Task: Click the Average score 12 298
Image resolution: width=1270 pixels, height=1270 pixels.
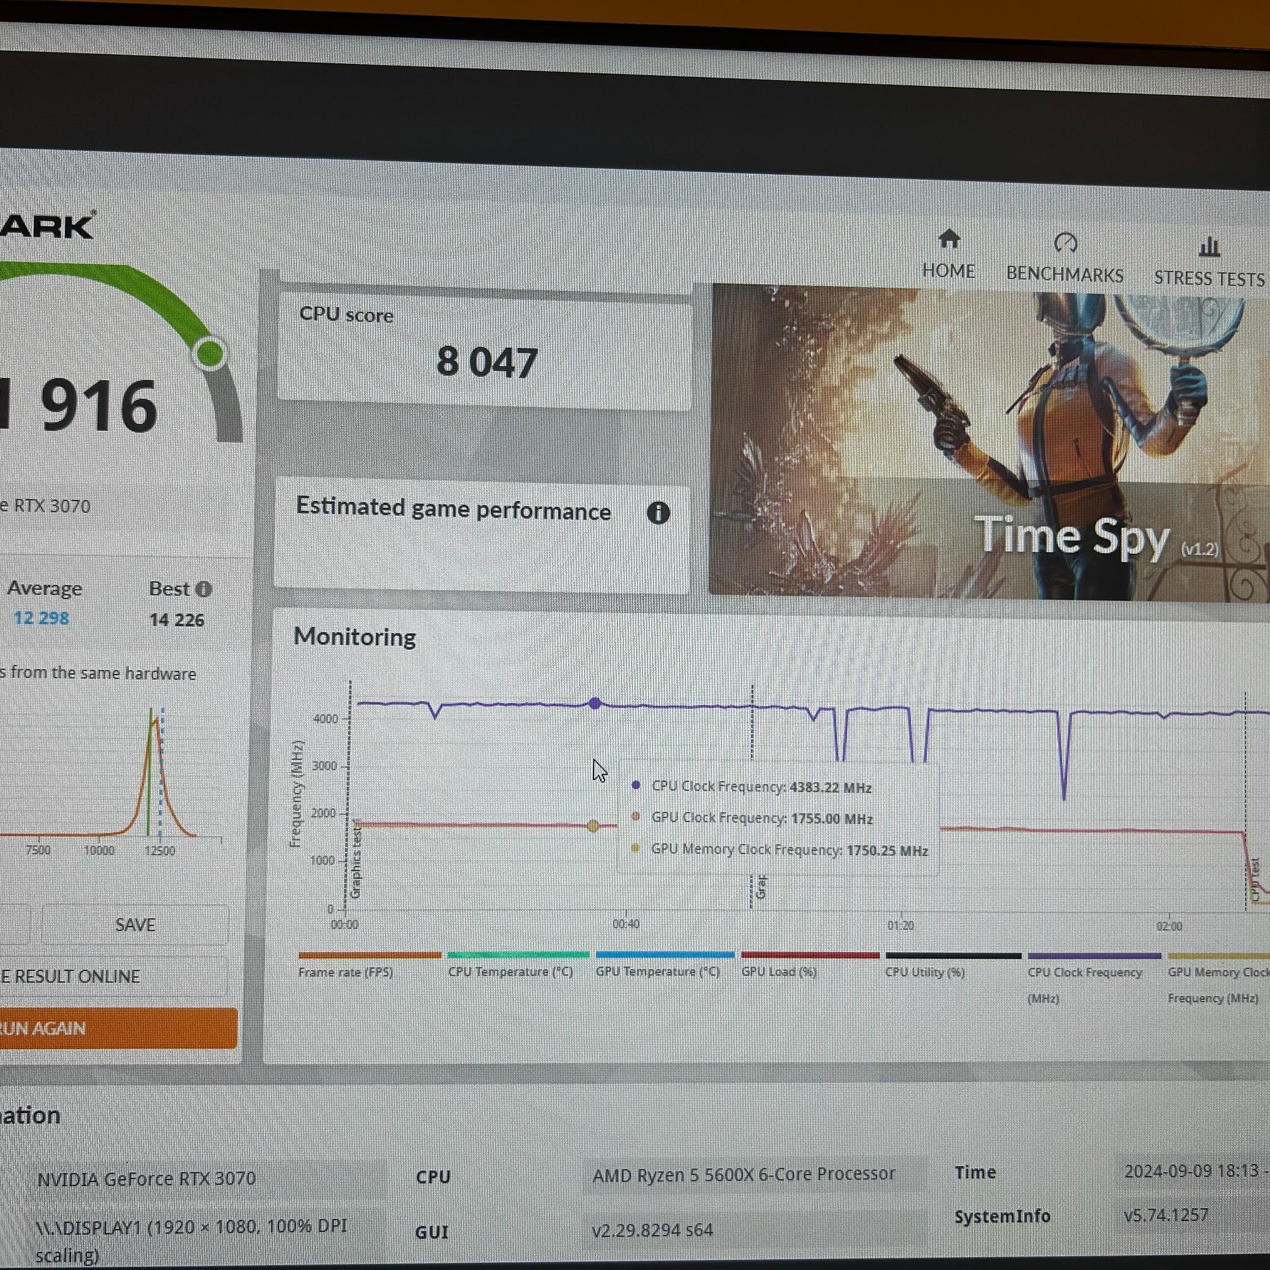Action: (x=41, y=618)
